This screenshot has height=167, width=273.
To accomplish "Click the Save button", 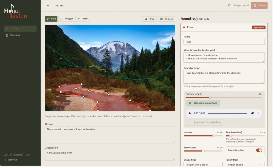I will pos(259,5).
